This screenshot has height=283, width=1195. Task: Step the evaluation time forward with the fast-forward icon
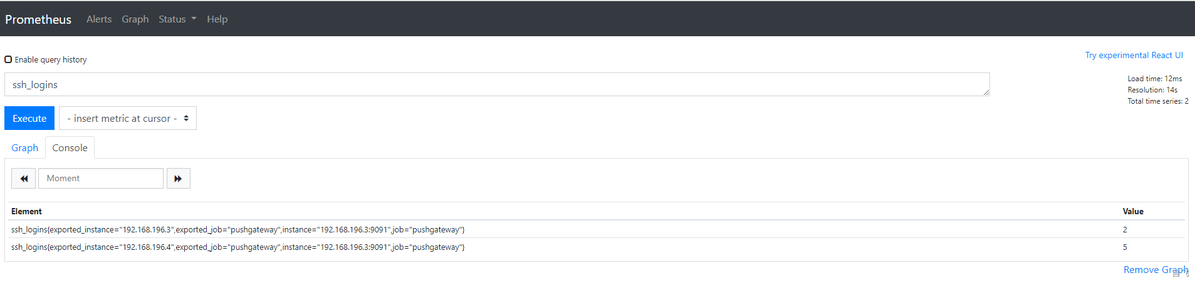click(x=178, y=179)
